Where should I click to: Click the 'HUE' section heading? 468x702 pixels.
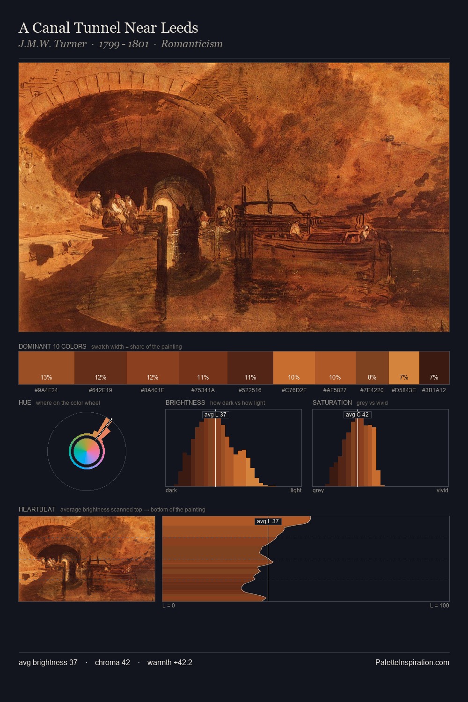tap(25, 403)
